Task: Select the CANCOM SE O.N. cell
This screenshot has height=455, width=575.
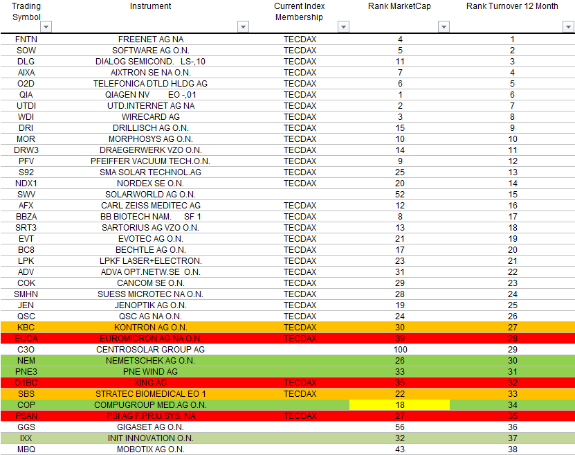Action: [151, 283]
